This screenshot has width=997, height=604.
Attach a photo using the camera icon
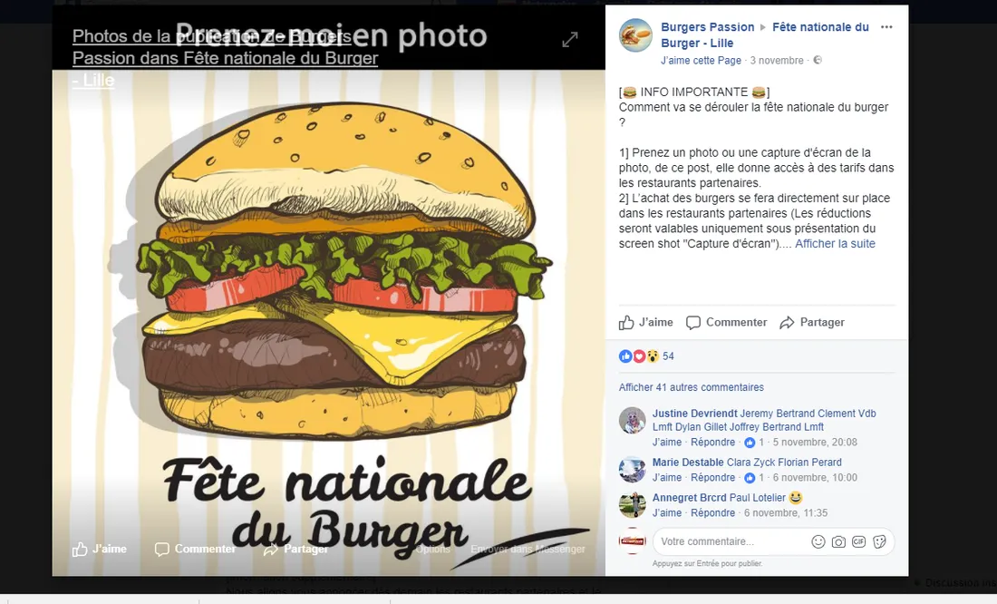pos(838,541)
